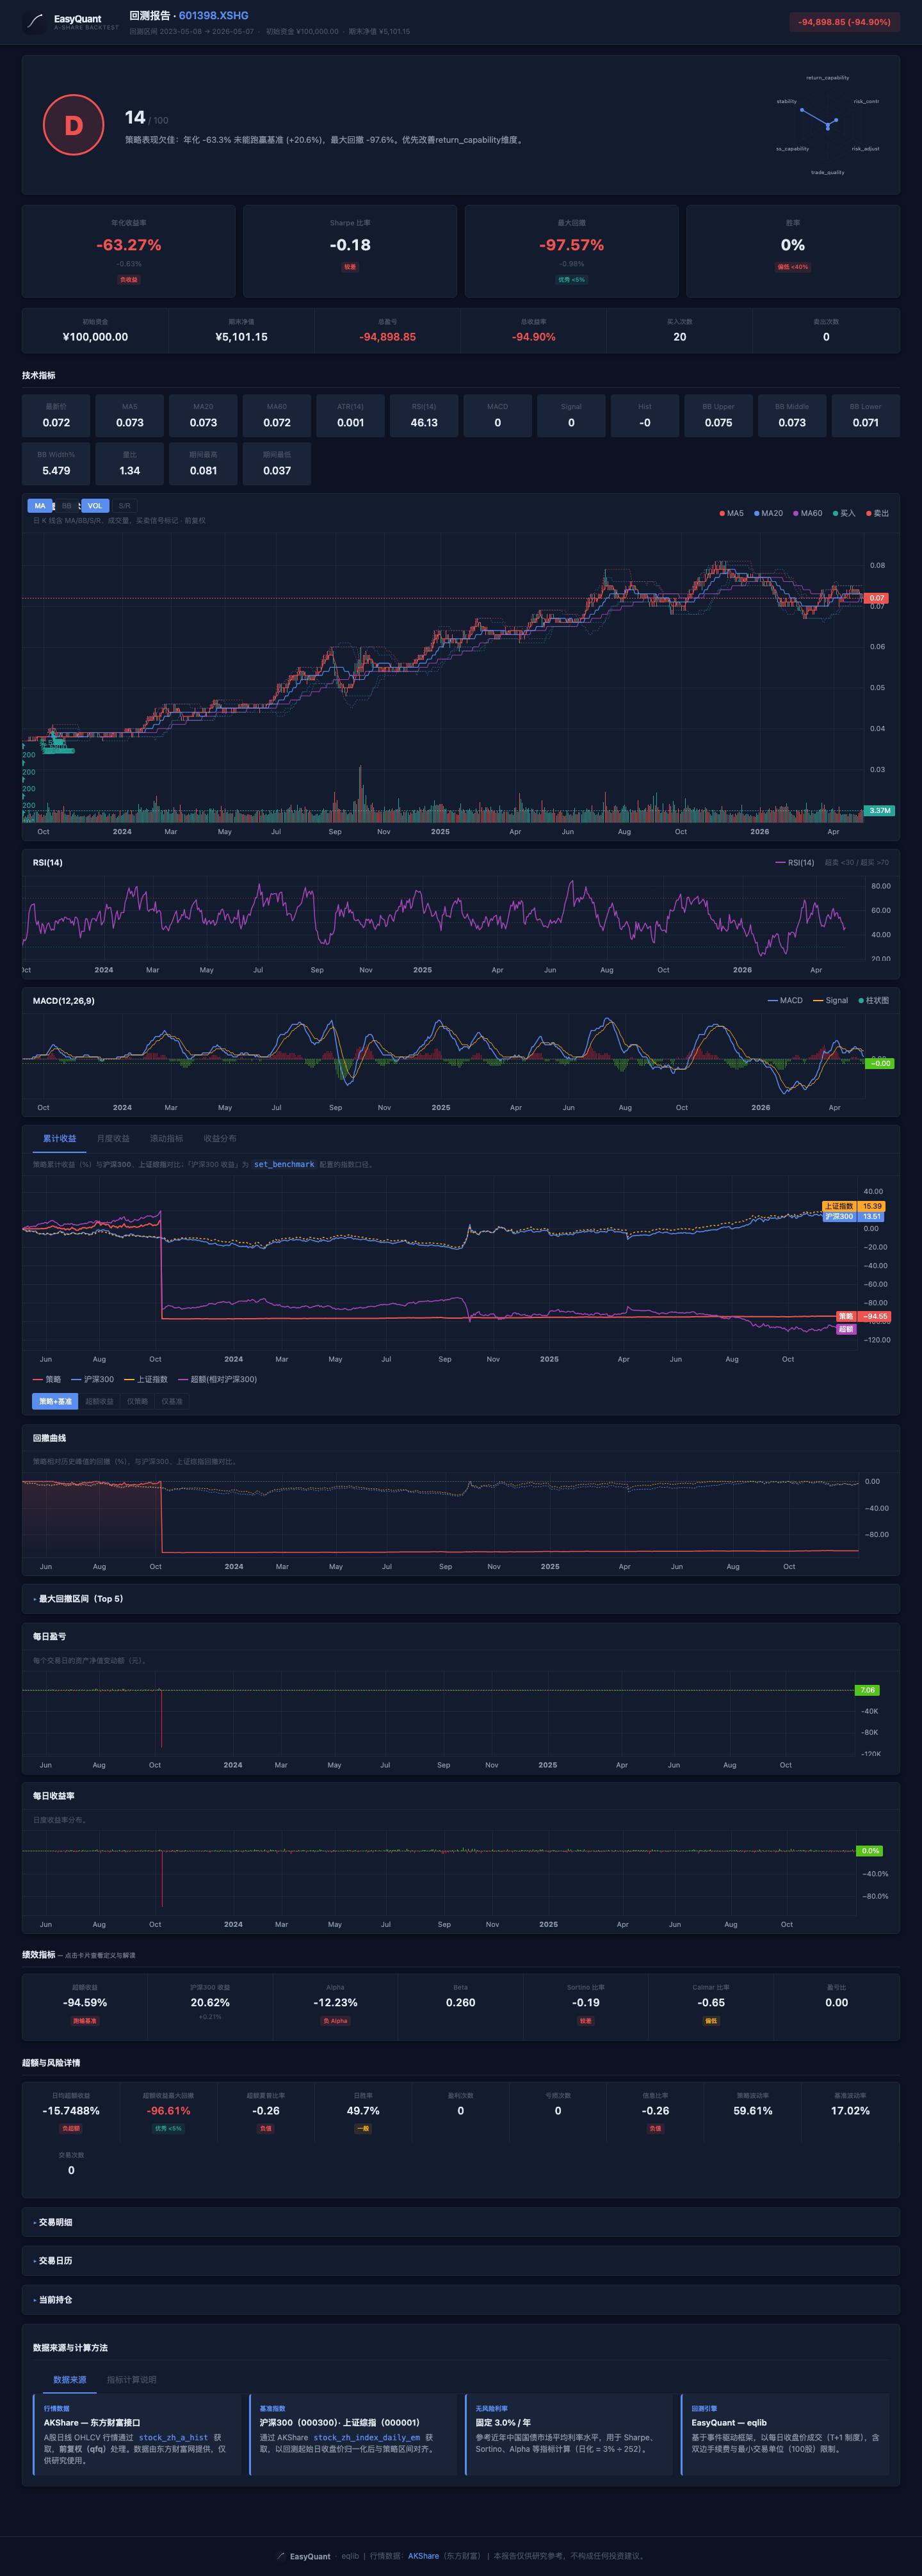This screenshot has height=2576, width=922.
Task: Switch to the 月度收益 tab
Action: (x=113, y=1138)
